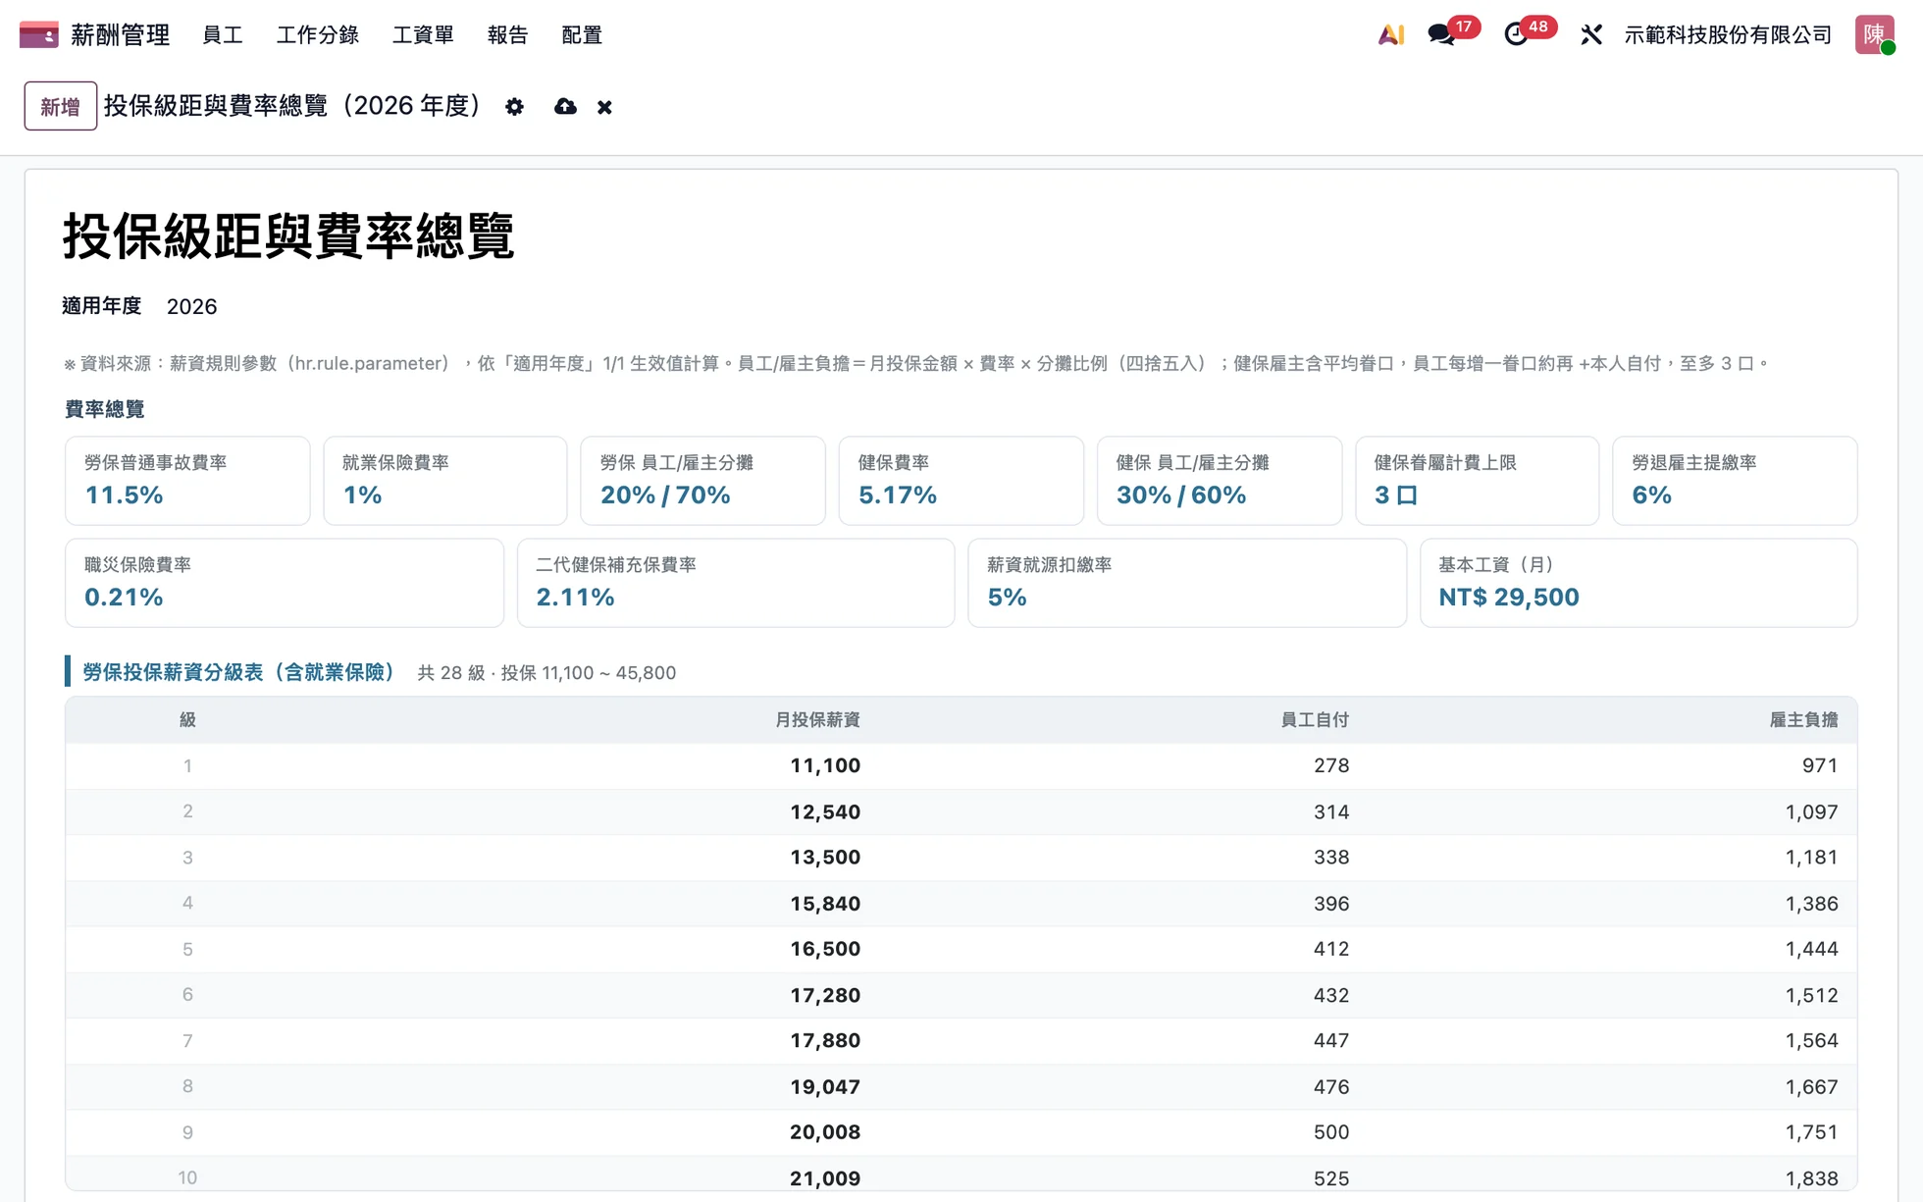Screen dimensions: 1923x1202
Task: Click the 二代健保補充保費率 2.11% card
Action: point(736,583)
